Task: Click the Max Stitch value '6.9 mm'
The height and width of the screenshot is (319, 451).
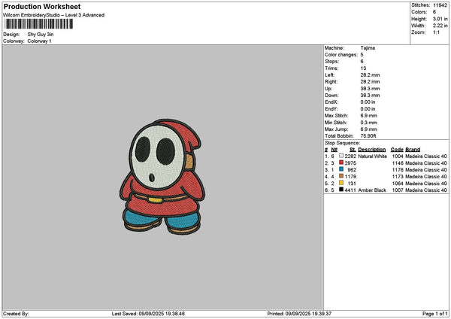Action: [x=369, y=116]
